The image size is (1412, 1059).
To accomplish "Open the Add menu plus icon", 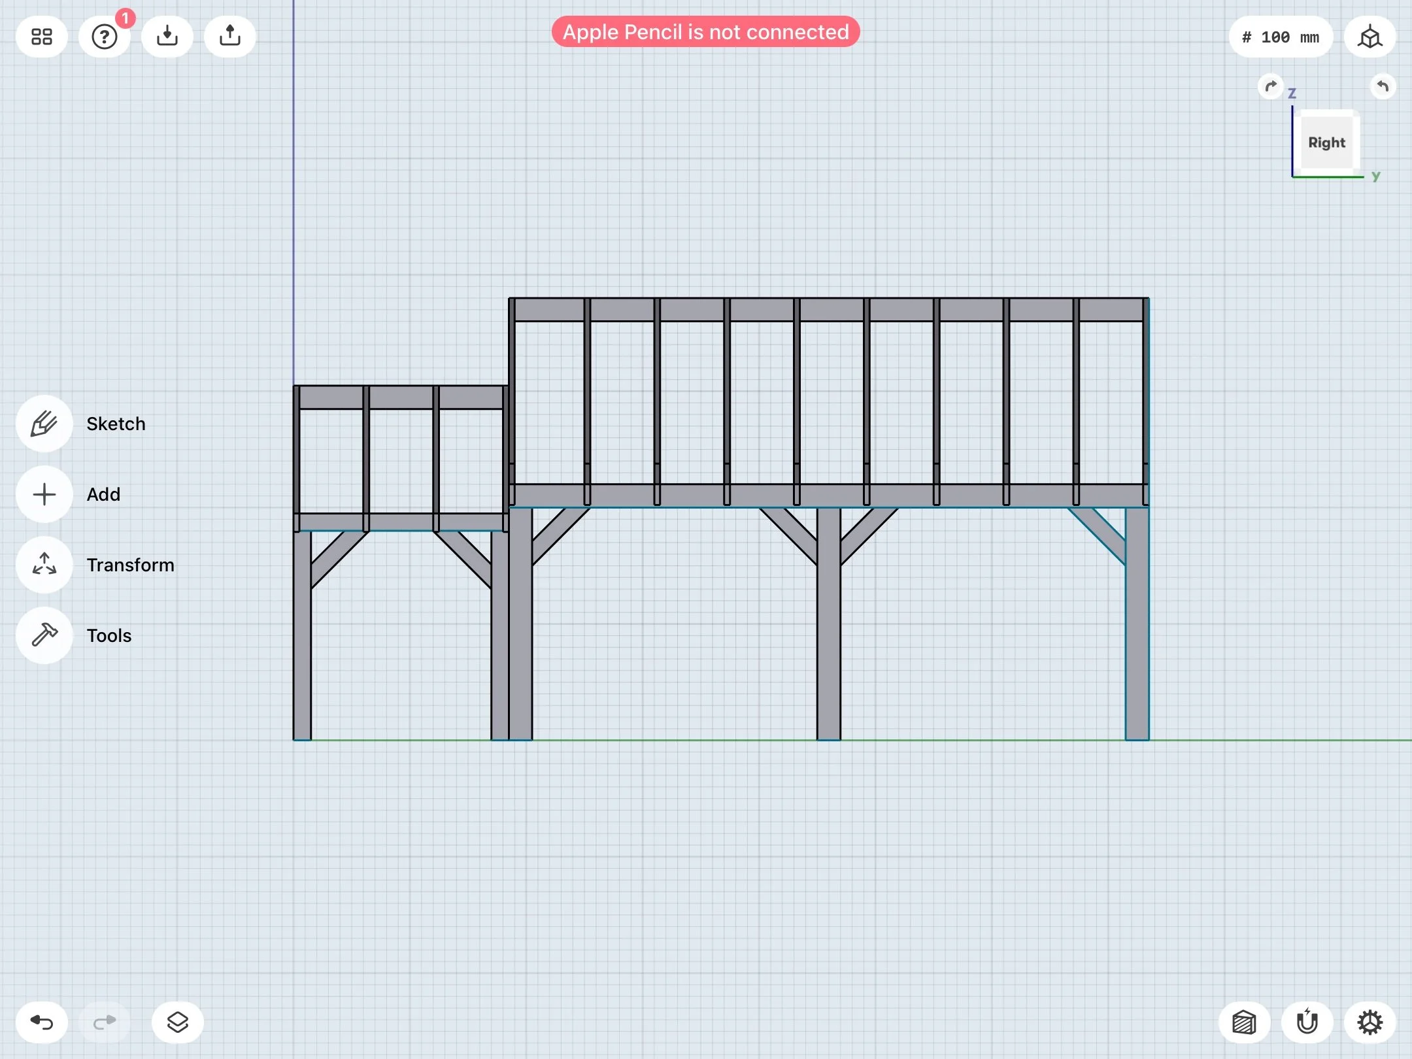I will coord(44,494).
